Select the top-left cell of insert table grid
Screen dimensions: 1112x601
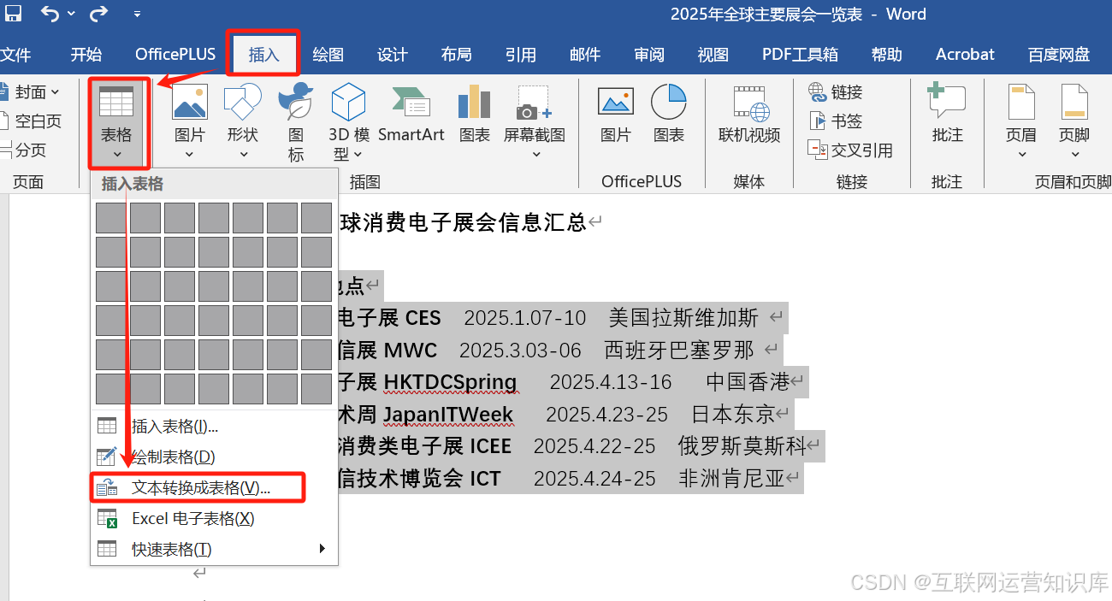[x=111, y=218]
